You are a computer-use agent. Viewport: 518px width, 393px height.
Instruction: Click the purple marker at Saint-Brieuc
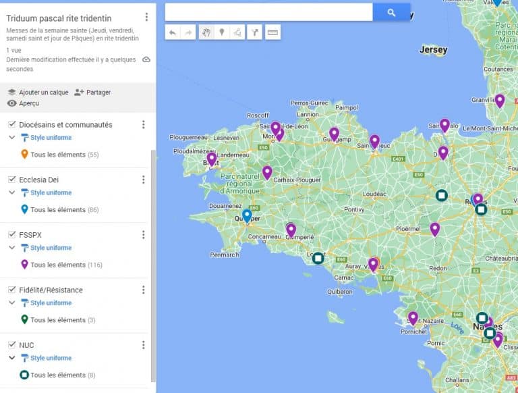(374, 142)
